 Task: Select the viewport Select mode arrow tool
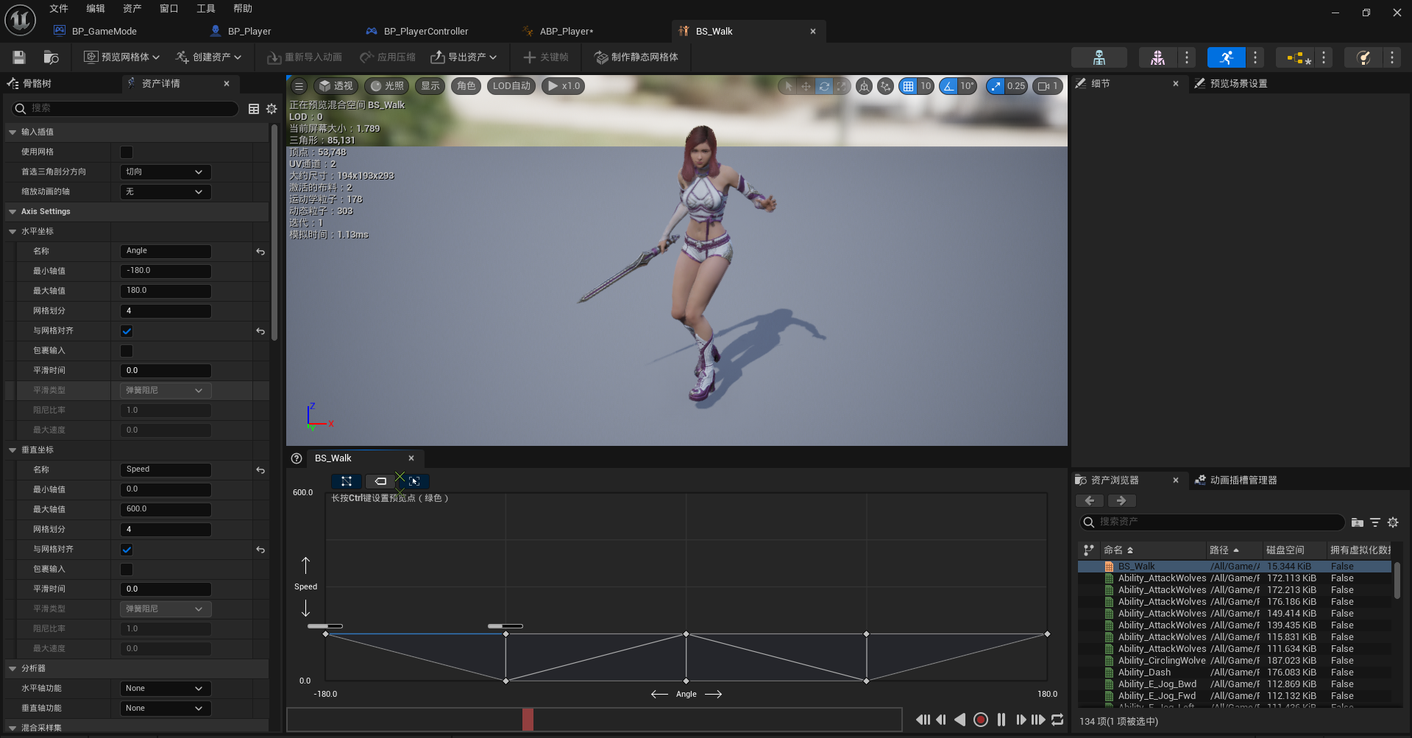[788, 86]
